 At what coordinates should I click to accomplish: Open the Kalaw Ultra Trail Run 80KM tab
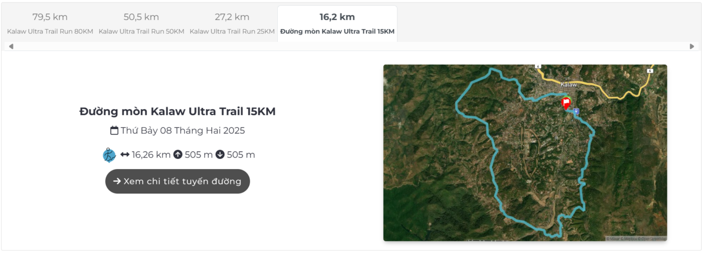coord(50,23)
